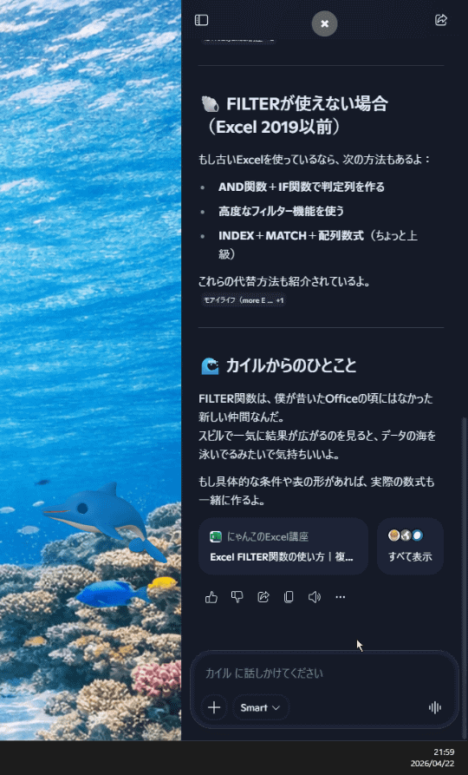Close the panel with the X button
Screen dimensions: 468x775
point(324,23)
